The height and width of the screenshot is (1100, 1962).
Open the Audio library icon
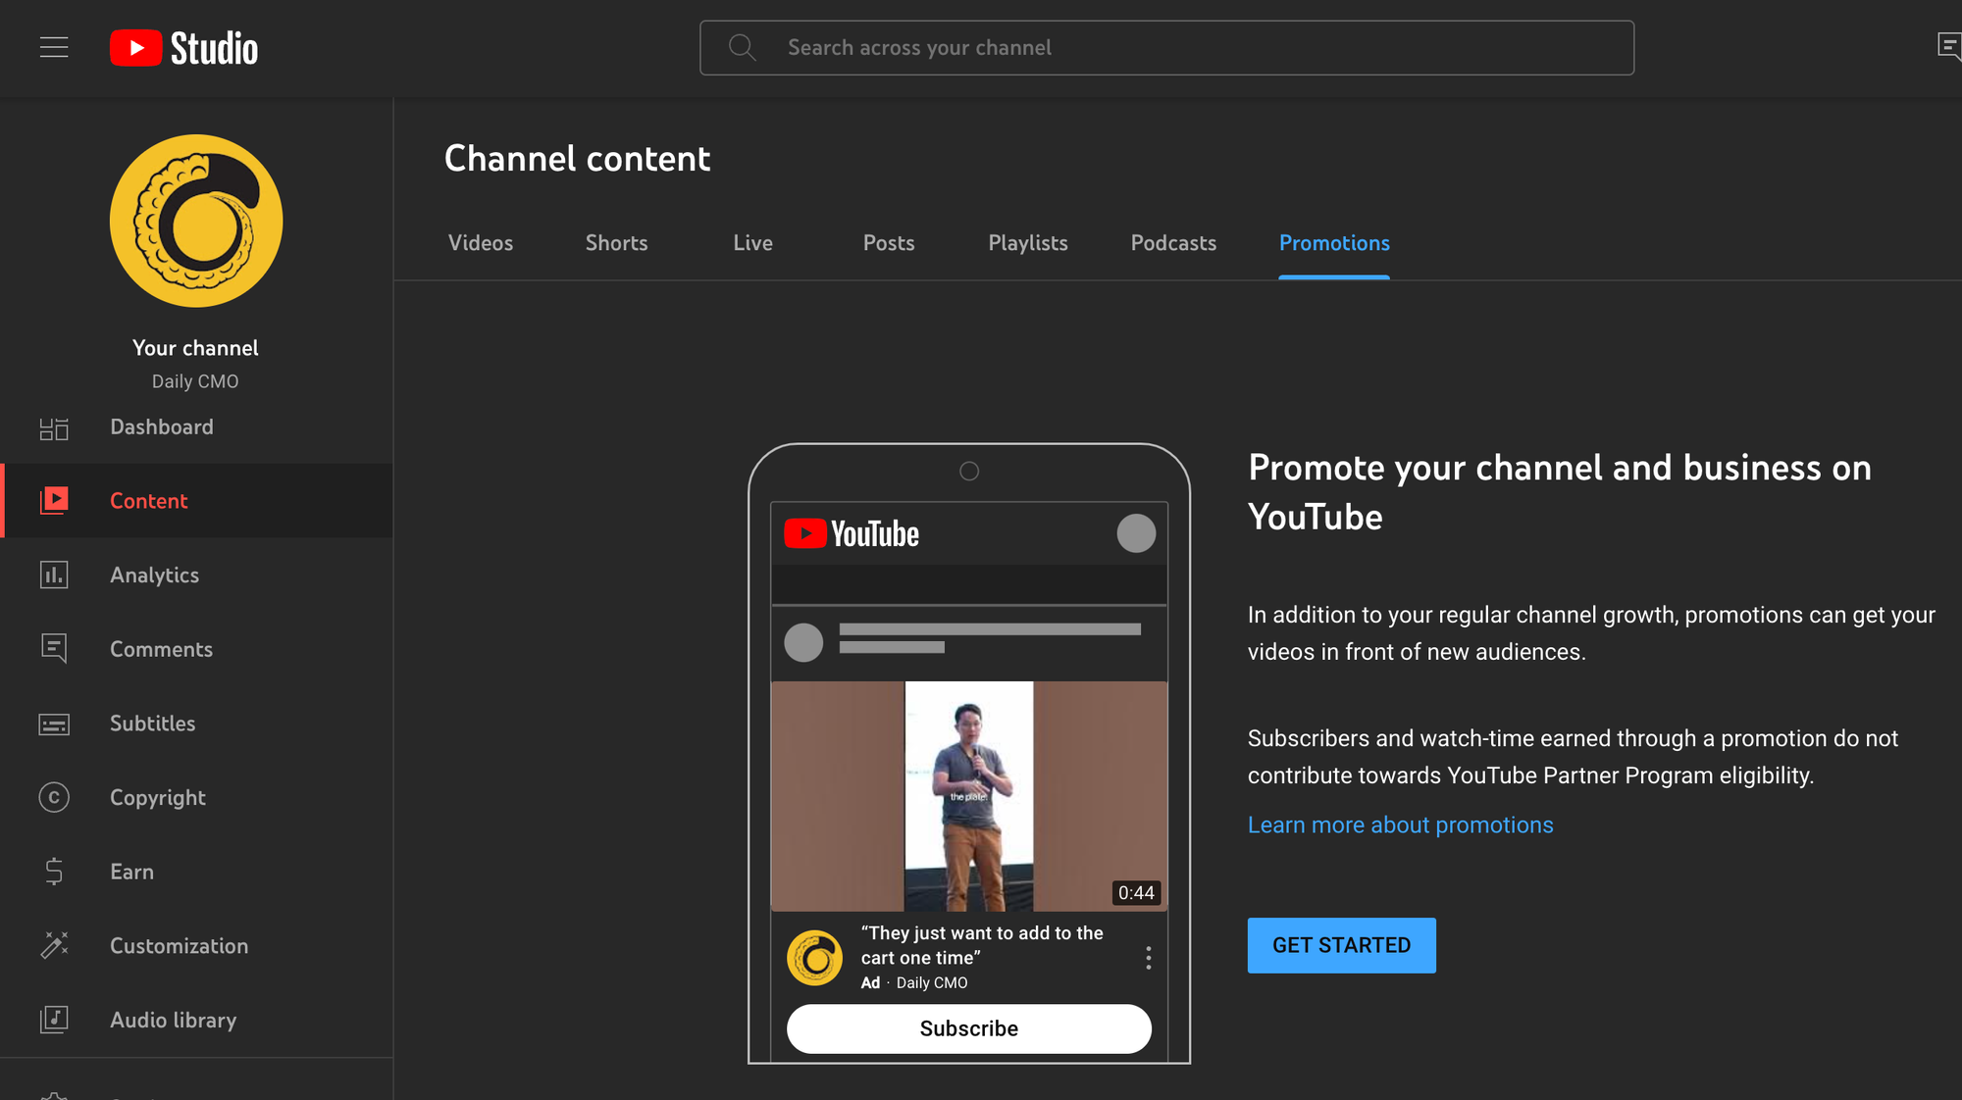(54, 1020)
